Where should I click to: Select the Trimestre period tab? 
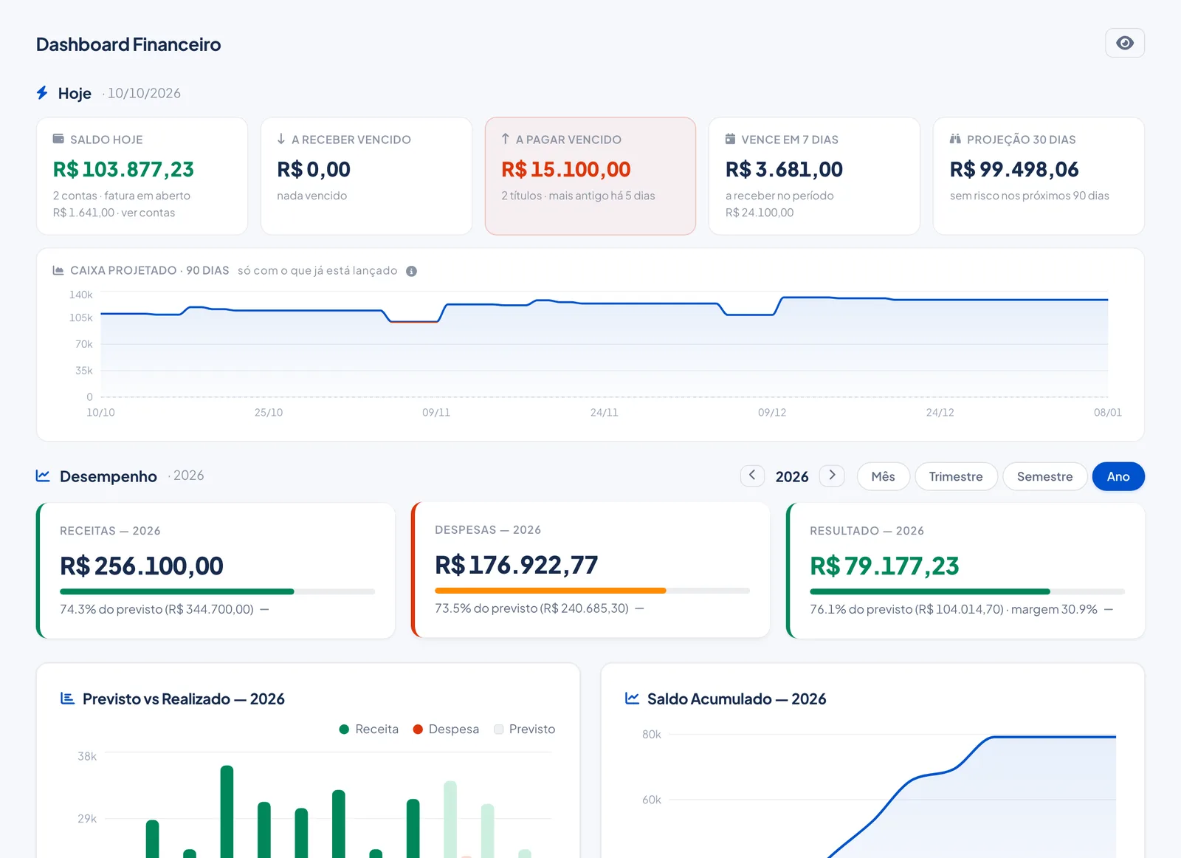[x=956, y=476]
